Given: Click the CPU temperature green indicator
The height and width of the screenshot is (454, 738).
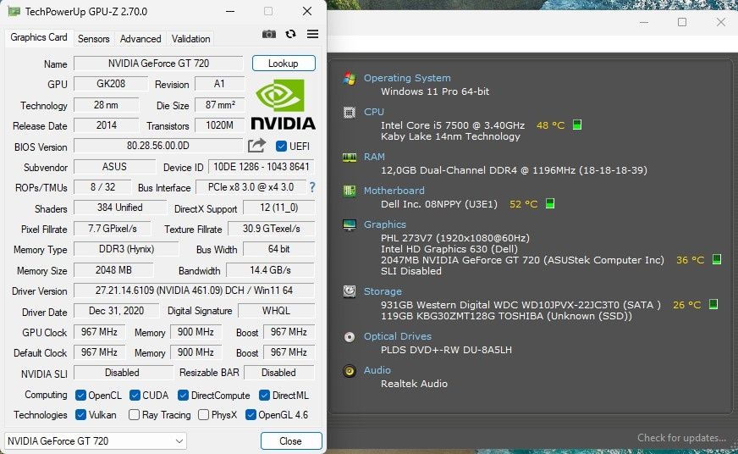Looking at the screenshot, I should (x=577, y=125).
